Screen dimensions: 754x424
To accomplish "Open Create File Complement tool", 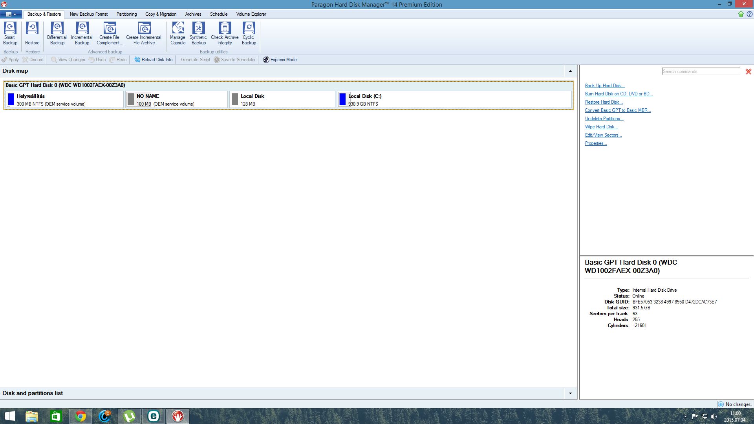I will coord(110,33).
